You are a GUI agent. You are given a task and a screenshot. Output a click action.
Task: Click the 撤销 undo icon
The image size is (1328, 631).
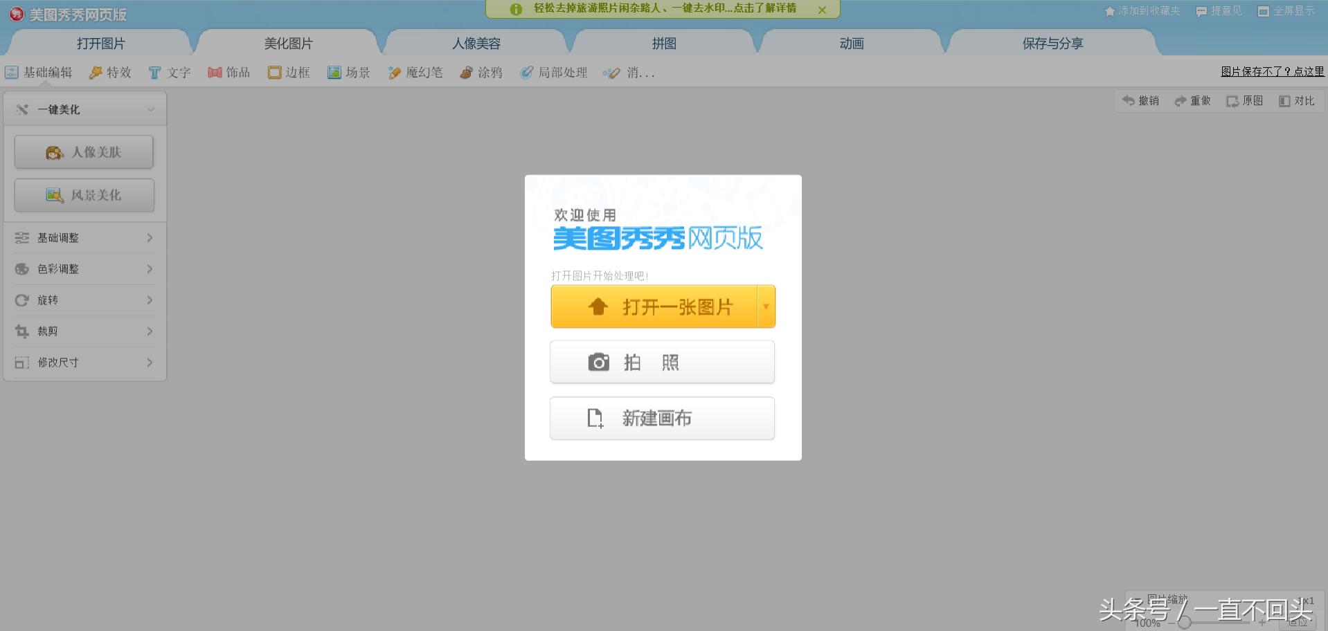click(1129, 101)
